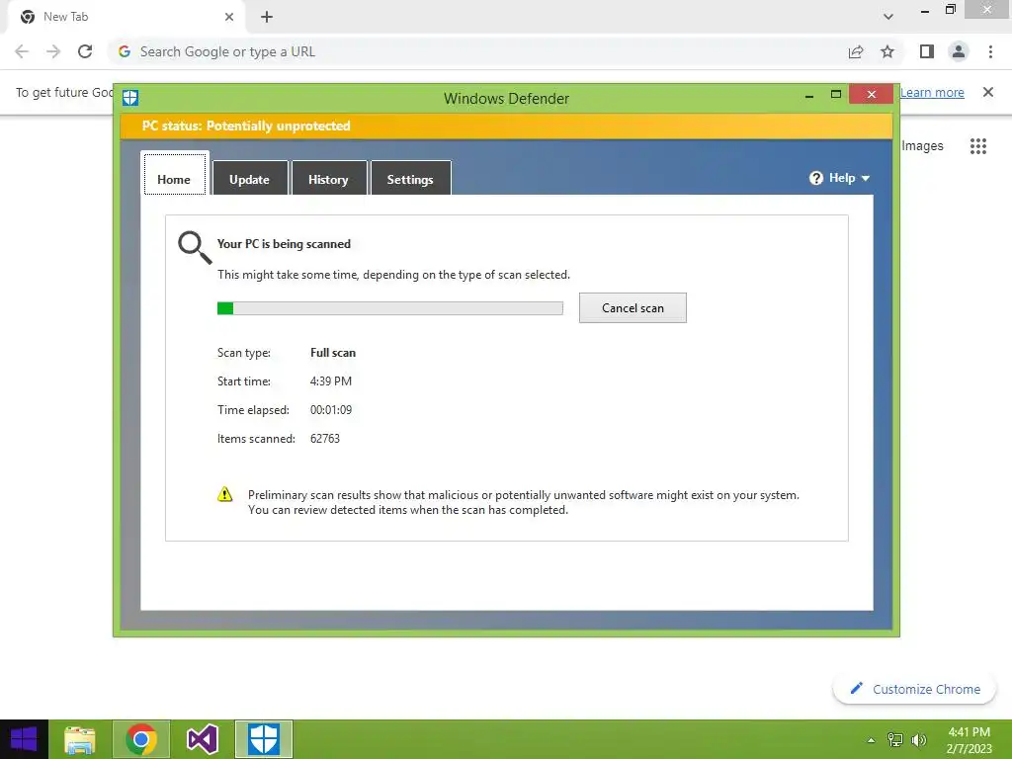Screen dimensions: 1012x759
Task: Click the magnifying glass scan icon
Action: 195,248
